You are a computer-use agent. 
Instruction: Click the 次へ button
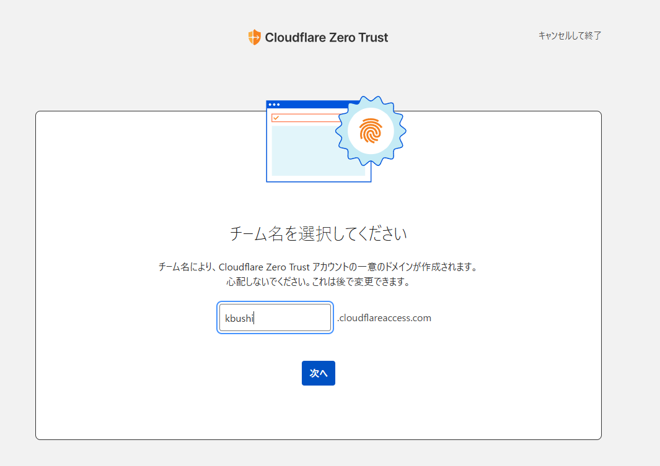(318, 373)
